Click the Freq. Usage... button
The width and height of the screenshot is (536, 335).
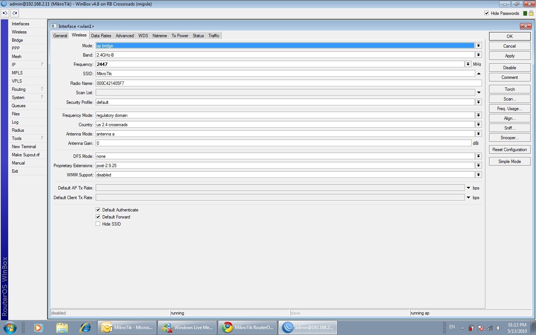(x=510, y=109)
